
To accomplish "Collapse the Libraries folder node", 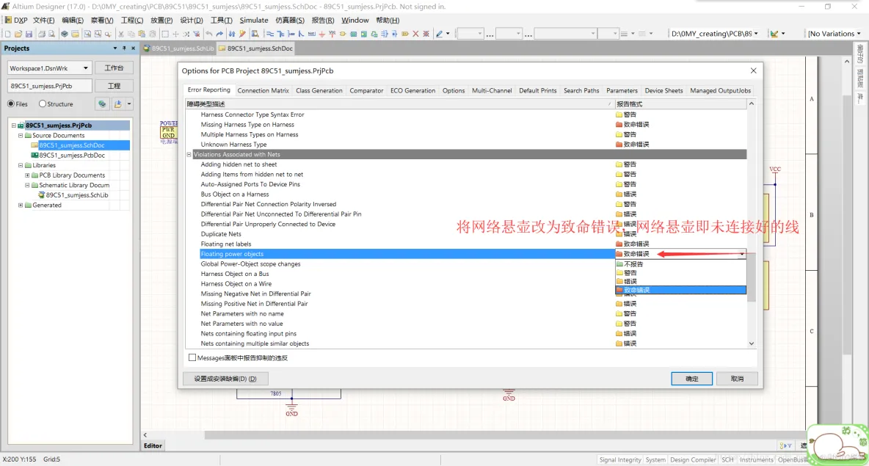I will pos(21,165).
